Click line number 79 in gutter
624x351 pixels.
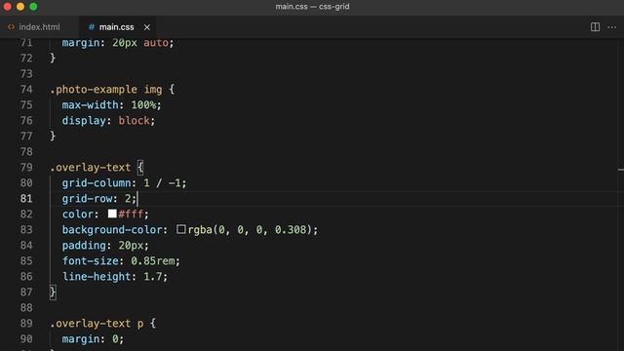point(26,167)
